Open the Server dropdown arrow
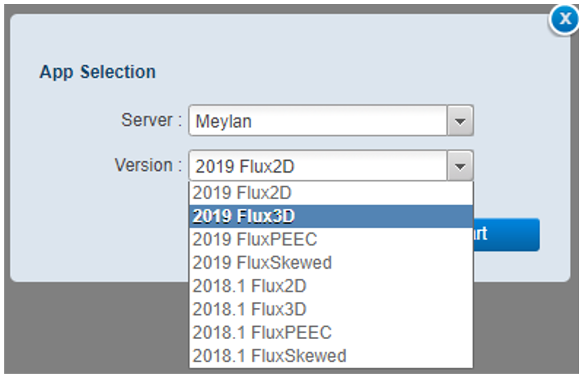This screenshot has width=584, height=378. coord(460,121)
